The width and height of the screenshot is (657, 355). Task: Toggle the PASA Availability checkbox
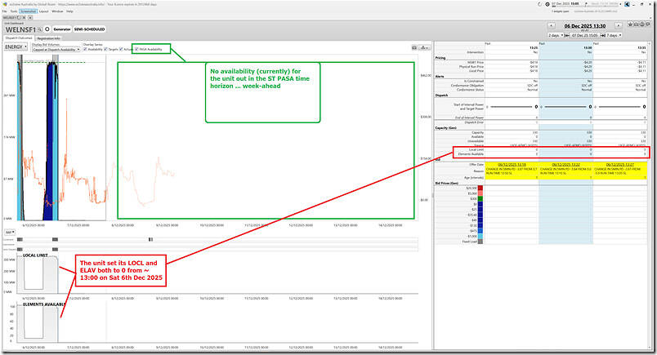[x=136, y=50]
